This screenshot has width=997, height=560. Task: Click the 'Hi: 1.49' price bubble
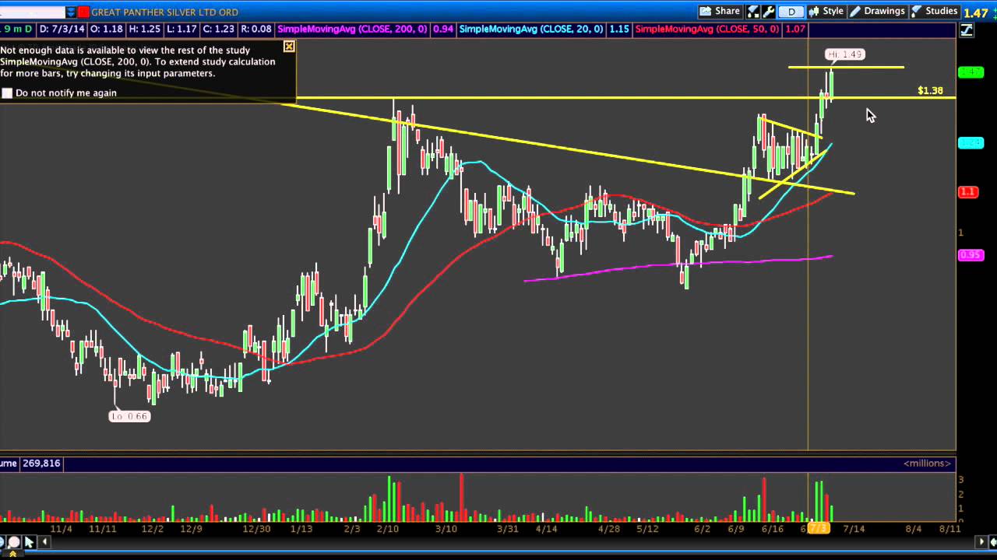(x=845, y=54)
